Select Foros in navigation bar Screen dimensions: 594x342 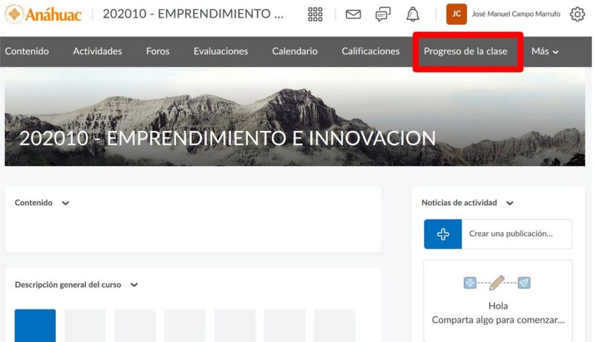[x=158, y=52]
